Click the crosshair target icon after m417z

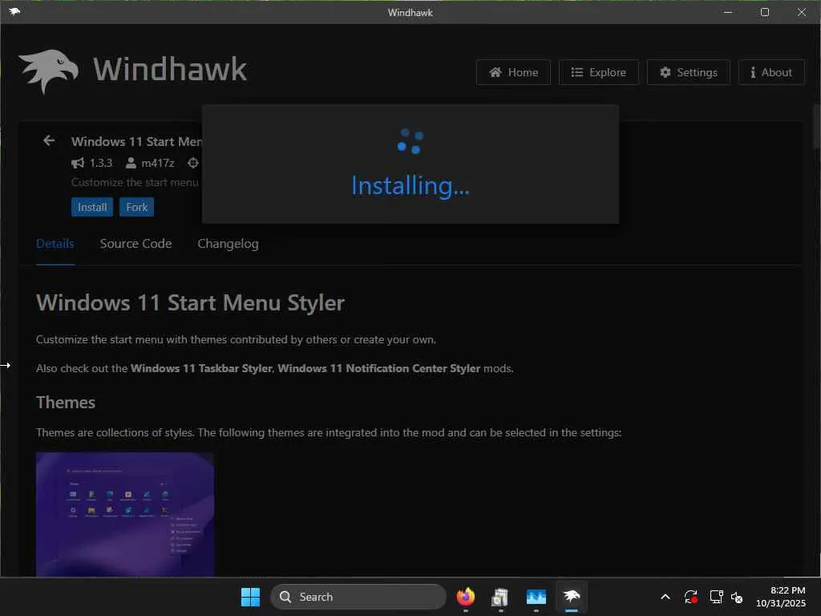click(x=193, y=163)
